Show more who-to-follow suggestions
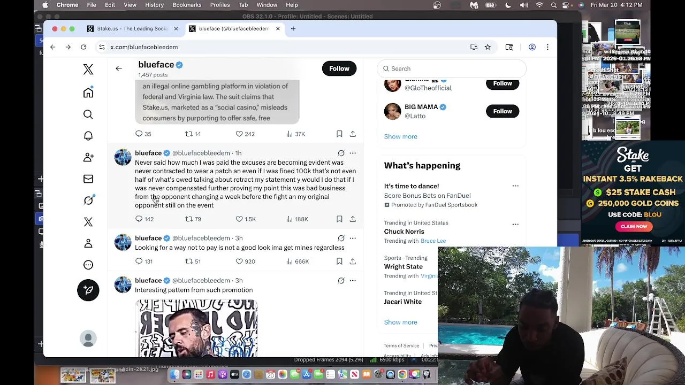This screenshot has width=685, height=385. pos(400,136)
